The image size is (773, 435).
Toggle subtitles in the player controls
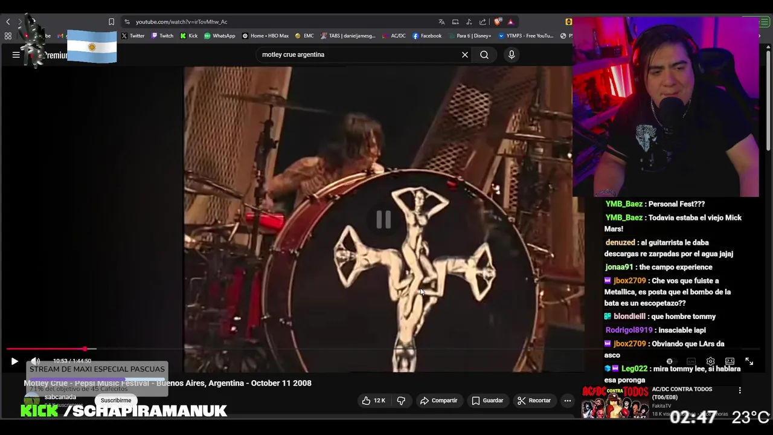point(691,361)
